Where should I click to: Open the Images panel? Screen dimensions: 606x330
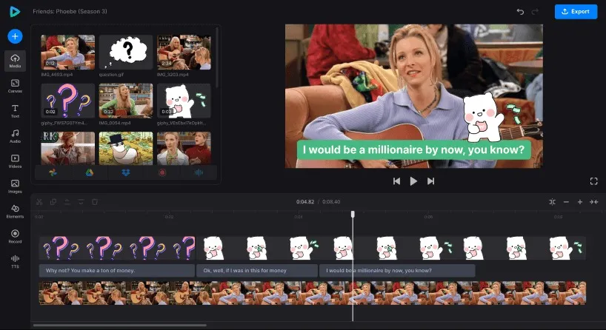[15, 186]
